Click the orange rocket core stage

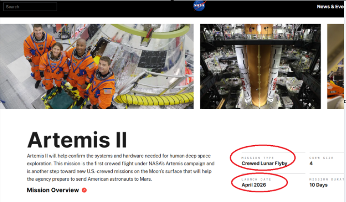click(x=260, y=72)
